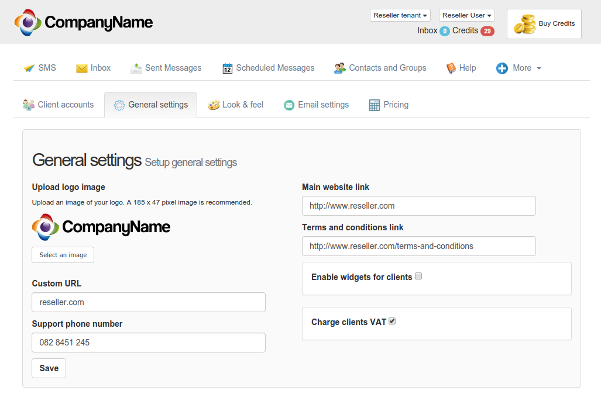Open the Reseller User dropdown
601x401 pixels.
coord(466,15)
